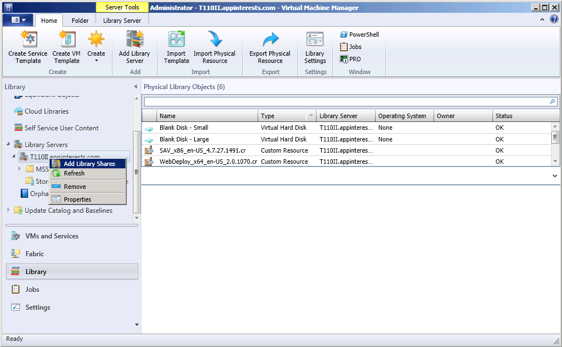Open the Fabric workspace
562x347 pixels.
pos(34,254)
